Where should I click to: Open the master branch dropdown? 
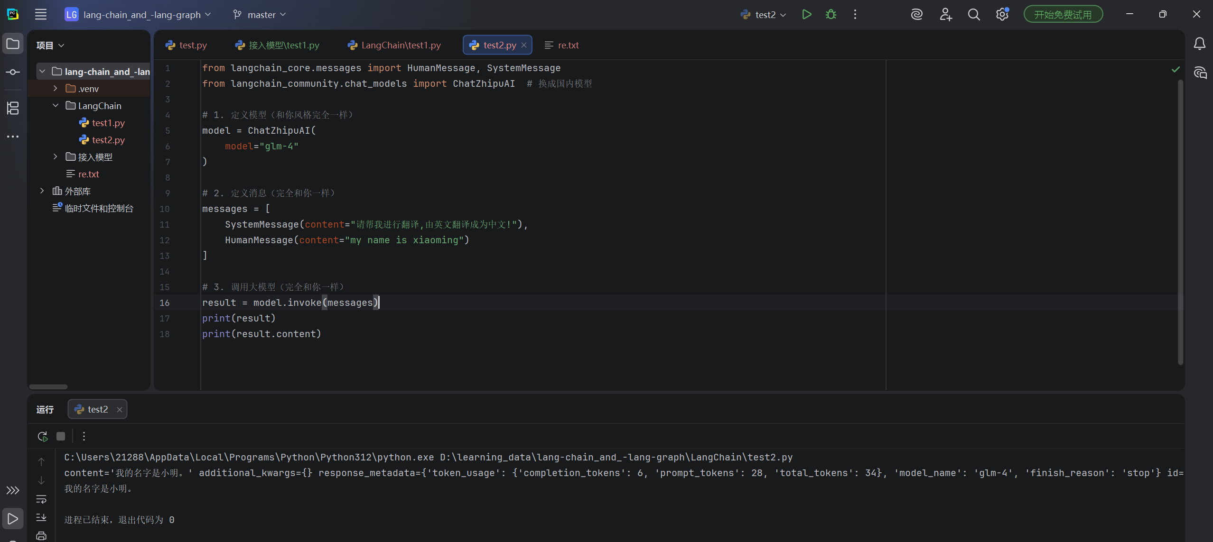pos(260,15)
